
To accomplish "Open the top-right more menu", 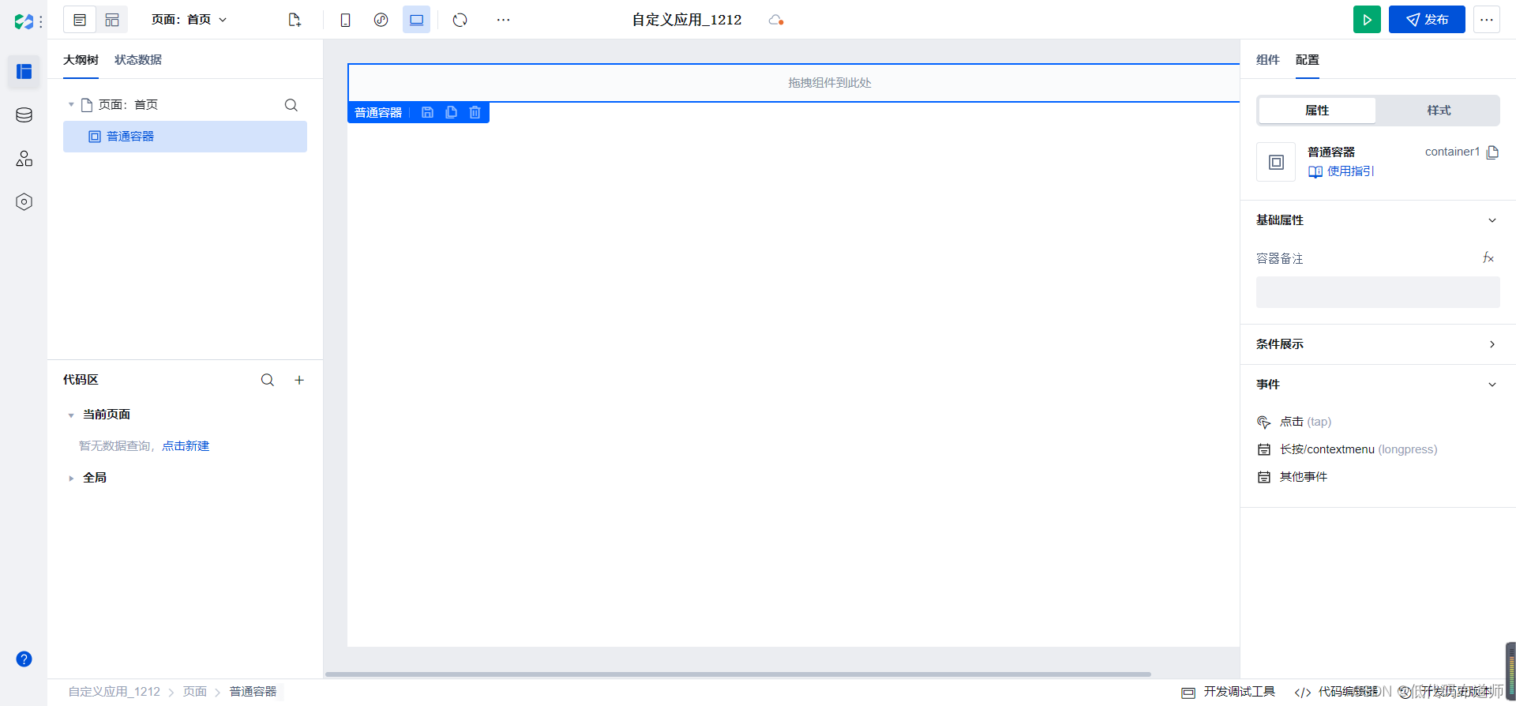I will pyautogui.click(x=1487, y=20).
